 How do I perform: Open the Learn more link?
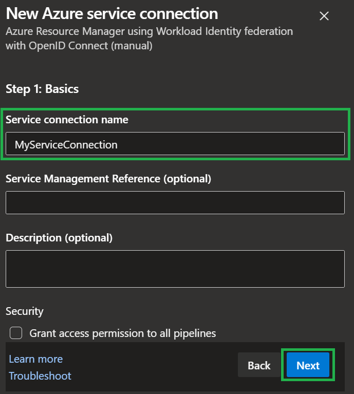click(35, 359)
